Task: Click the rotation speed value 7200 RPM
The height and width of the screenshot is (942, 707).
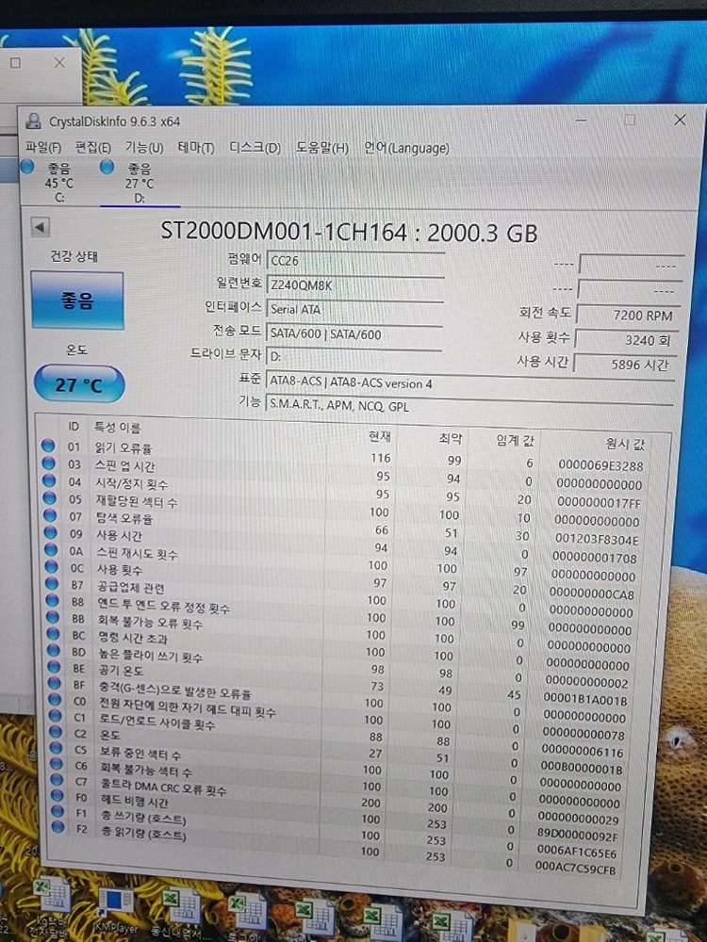Action: click(x=628, y=315)
